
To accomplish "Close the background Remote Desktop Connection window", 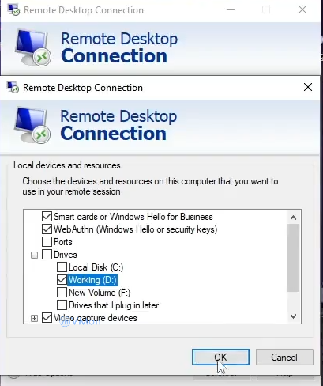I will pyautogui.click(x=302, y=10).
